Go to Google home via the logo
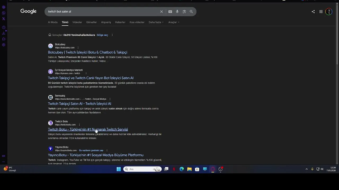This screenshot has height=190, width=339. [x=28, y=11]
